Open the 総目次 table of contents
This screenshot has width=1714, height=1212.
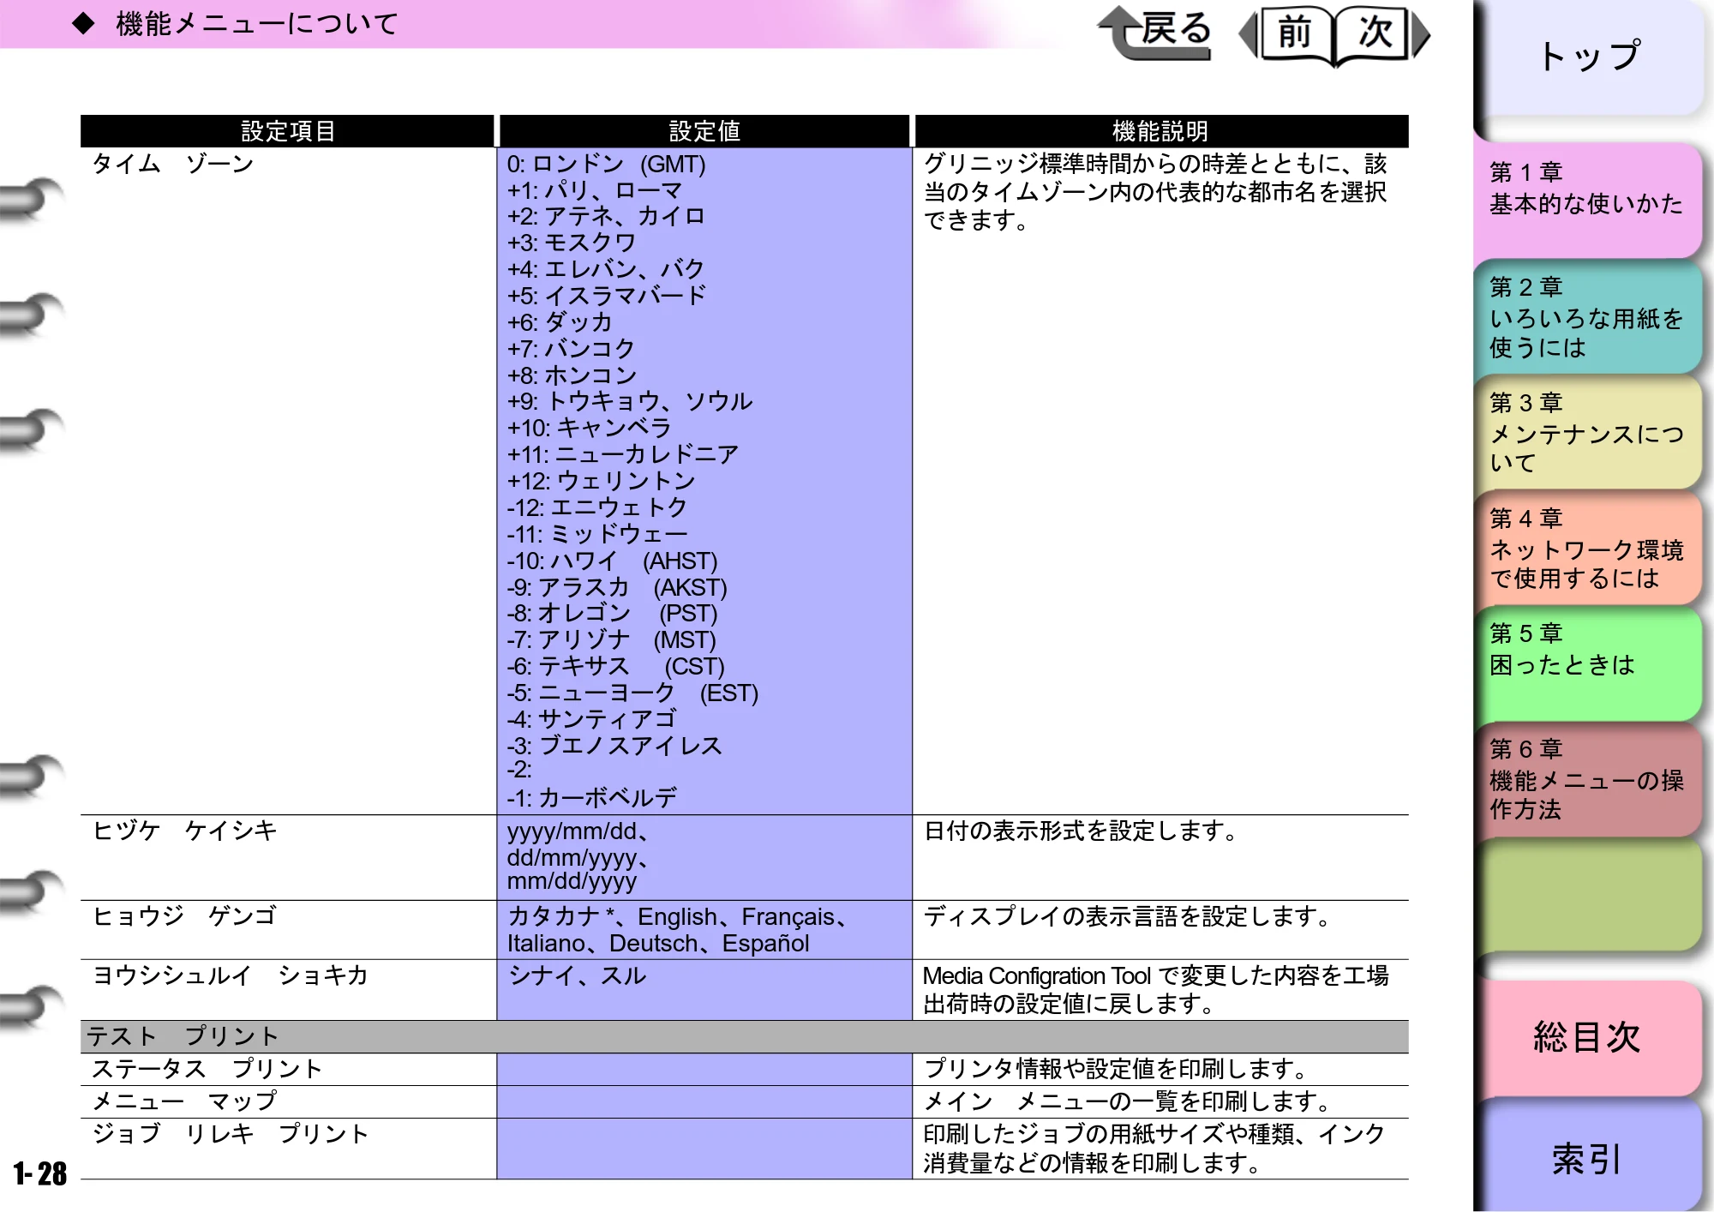[x=1587, y=1037]
